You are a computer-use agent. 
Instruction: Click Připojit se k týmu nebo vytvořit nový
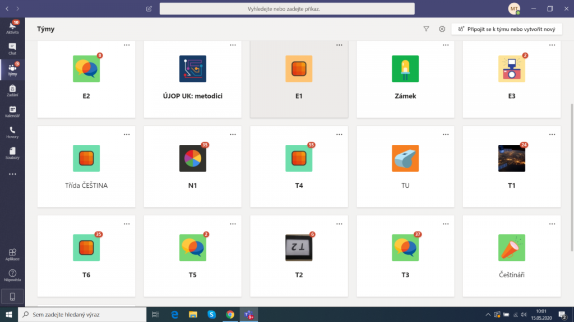tap(507, 29)
